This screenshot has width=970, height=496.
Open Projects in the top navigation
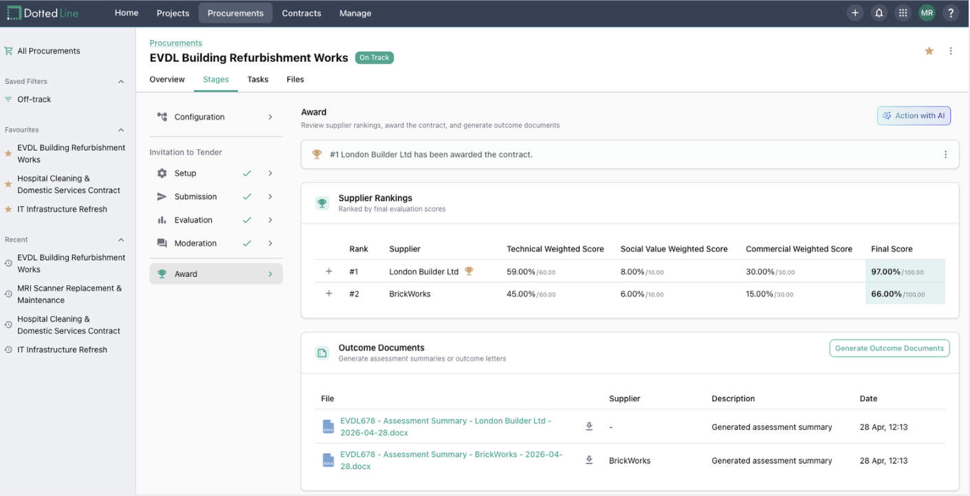click(x=173, y=13)
